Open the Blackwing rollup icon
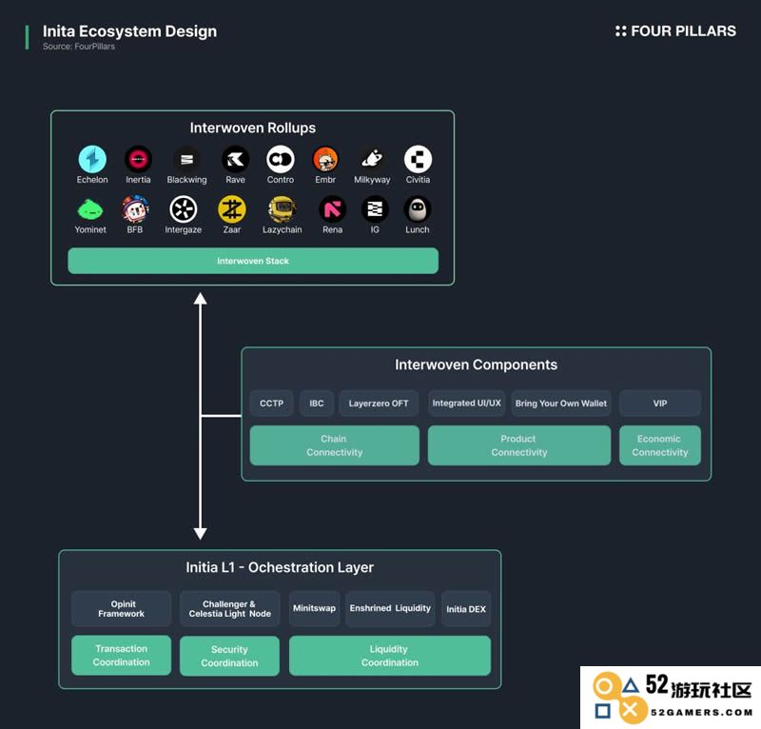 point(186,159)
